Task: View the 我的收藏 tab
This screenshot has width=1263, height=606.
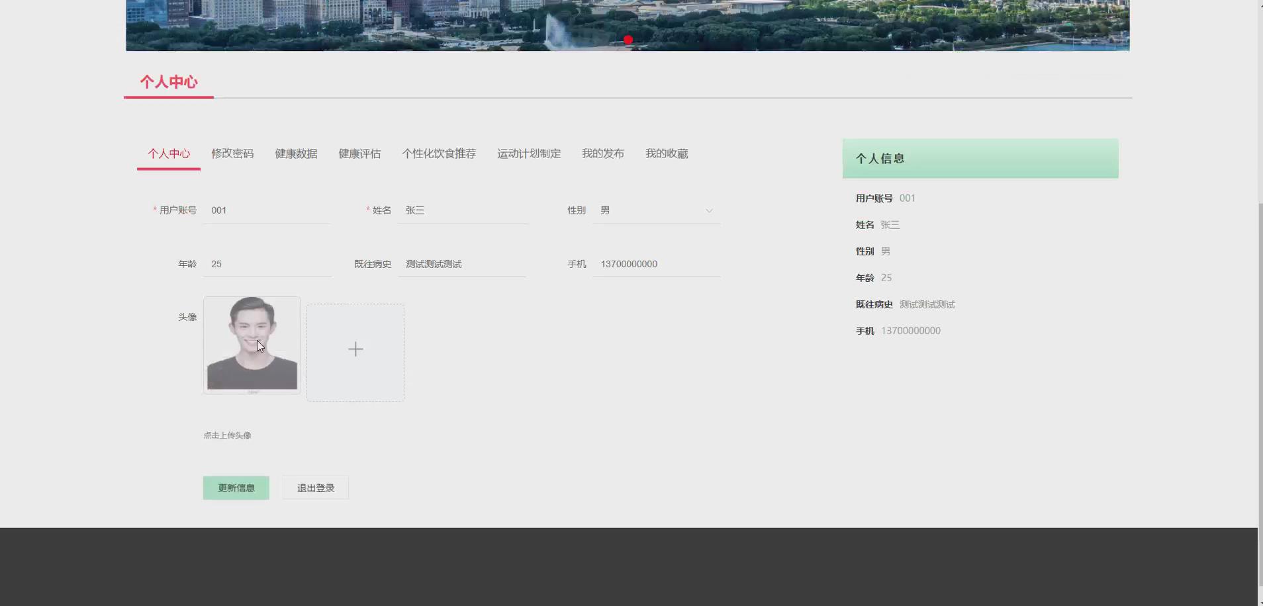Action: (x=666, y=153)
